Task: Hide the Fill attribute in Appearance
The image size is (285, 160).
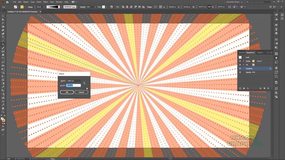Action: pos(240,65)
